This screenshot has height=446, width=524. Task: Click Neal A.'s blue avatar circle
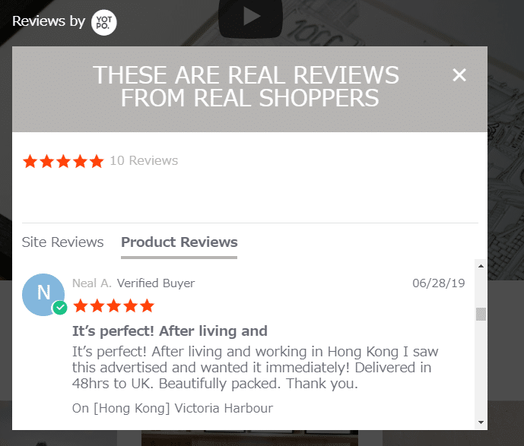coord(43,295)
